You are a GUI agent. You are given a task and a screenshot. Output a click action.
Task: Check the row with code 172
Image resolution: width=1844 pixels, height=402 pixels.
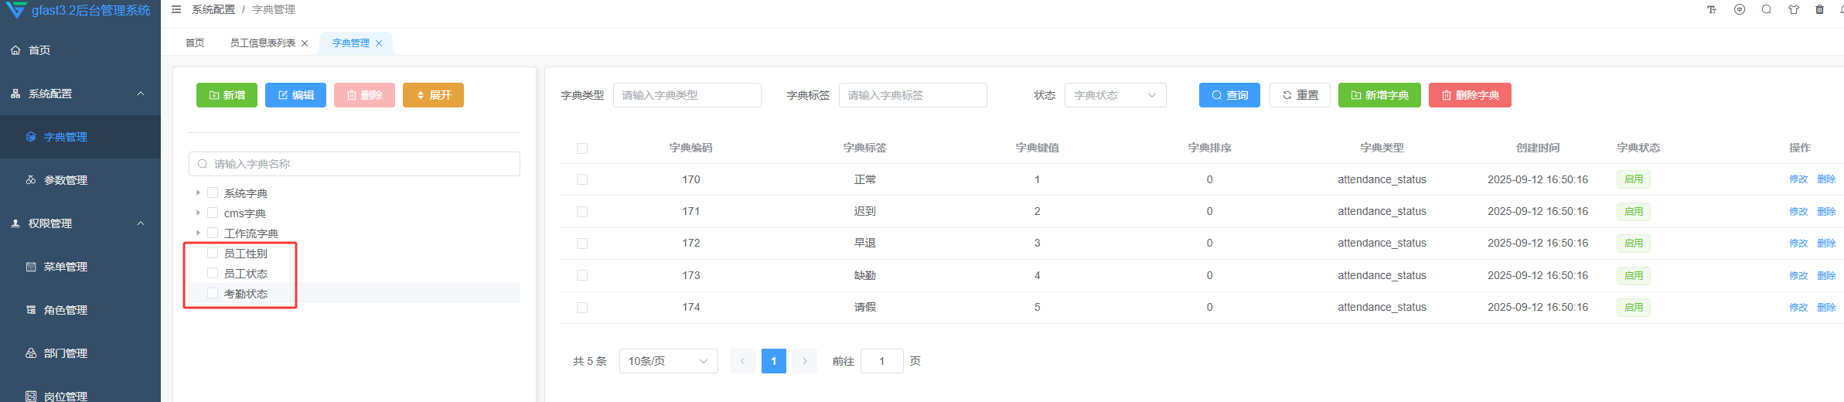[582, 244]
